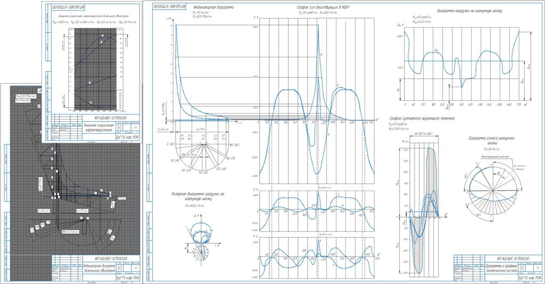The width and height of the screenshot is (545, 284).
Task: Click the "Диаграмма износа шатунной шейки" heading
Action: pos(491,140)
